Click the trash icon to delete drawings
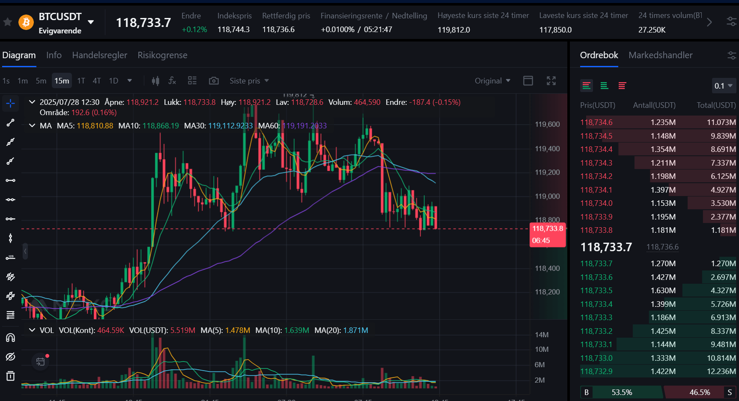Screen dimensions: 739x401 [10, 376]
